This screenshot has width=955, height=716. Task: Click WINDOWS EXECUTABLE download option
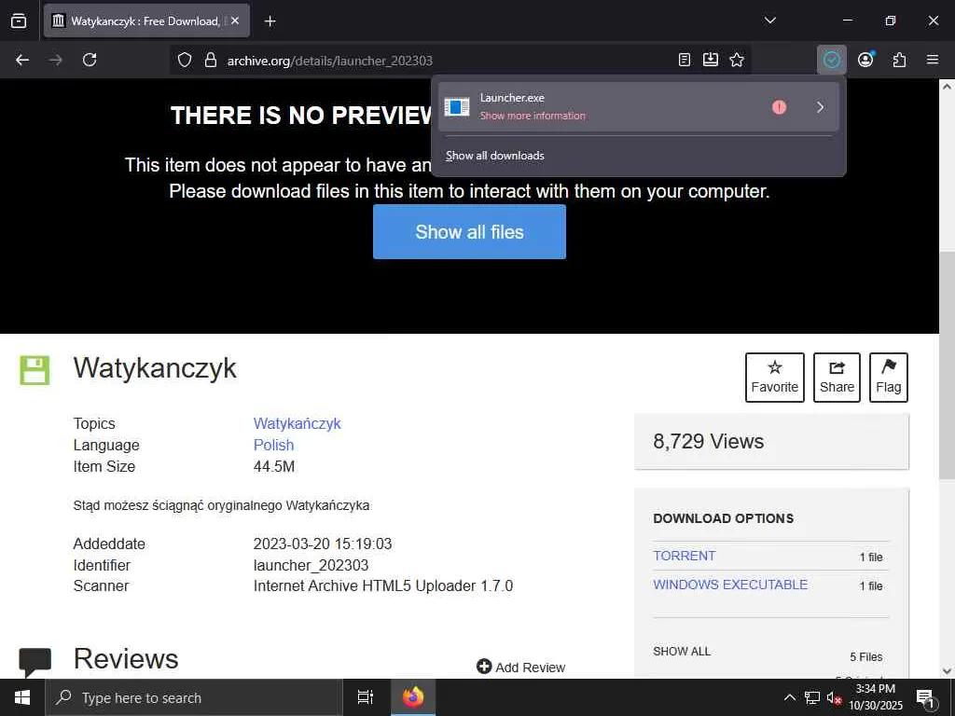[730, 585]
